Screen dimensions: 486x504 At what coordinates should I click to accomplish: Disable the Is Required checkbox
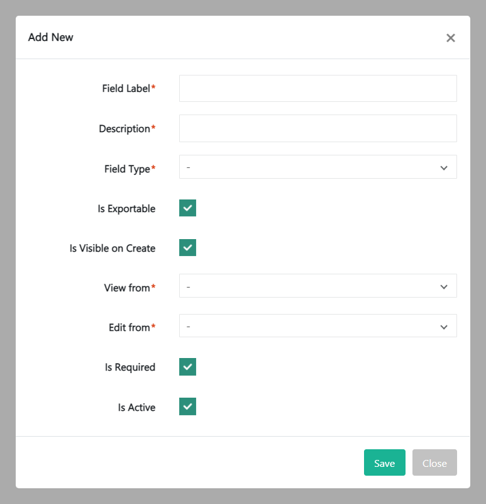coord(187,366)
